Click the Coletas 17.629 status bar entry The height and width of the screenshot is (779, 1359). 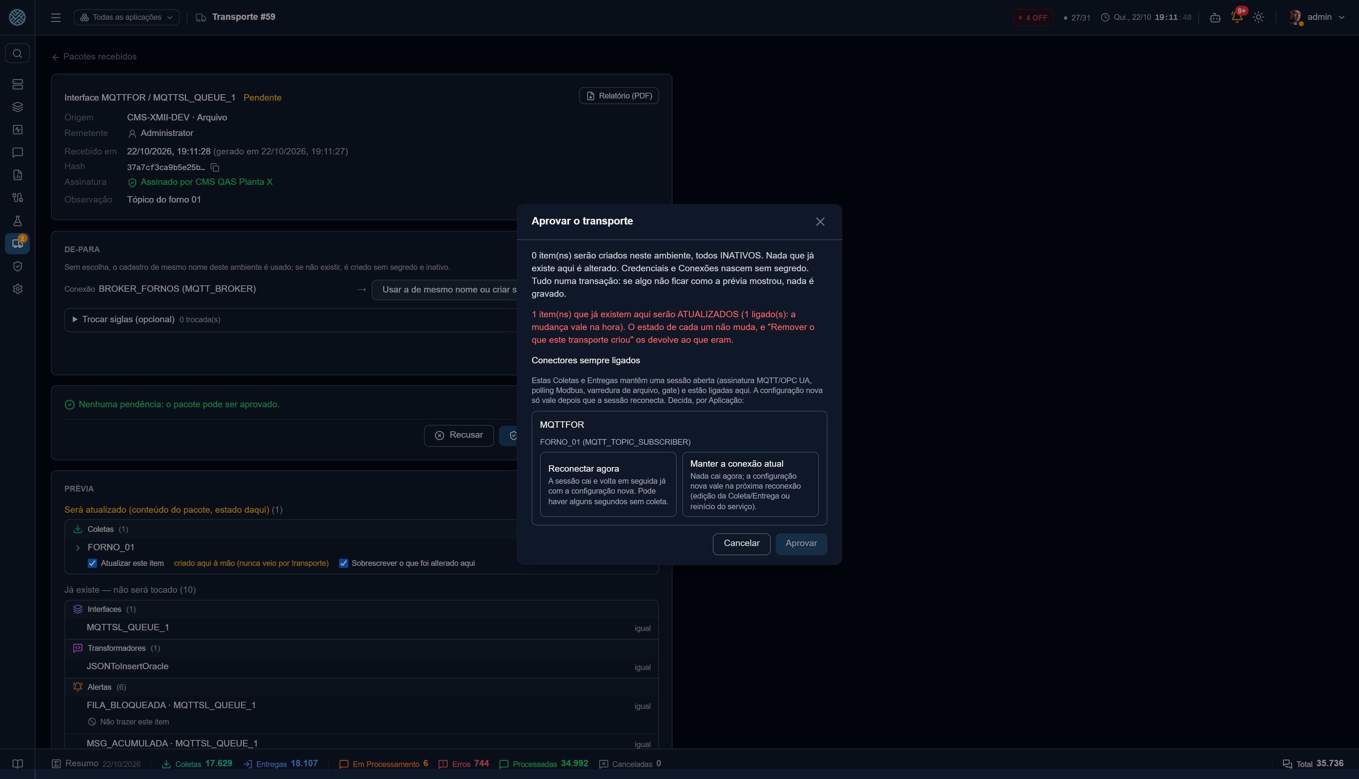(x=197, y=763)
